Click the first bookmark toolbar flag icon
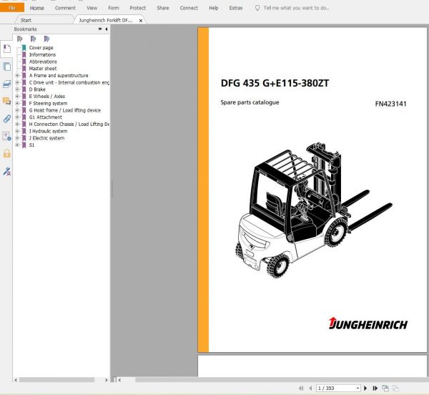 [x=19, y=39]
